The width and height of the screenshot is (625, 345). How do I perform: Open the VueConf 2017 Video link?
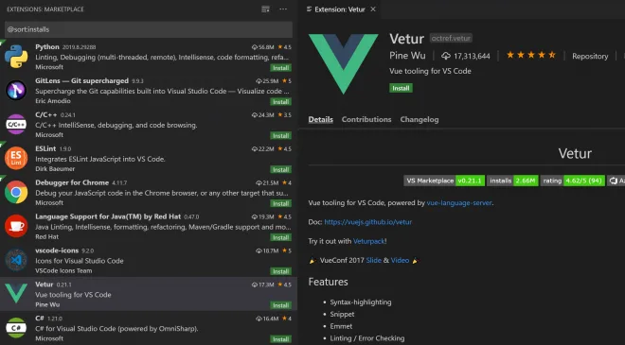pyautogui.click(x=400, y=260)
